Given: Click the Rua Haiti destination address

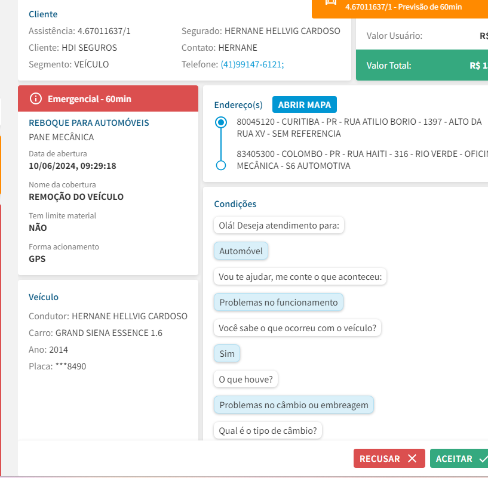Looking at the screenshot, I should (x=359, y=159).
